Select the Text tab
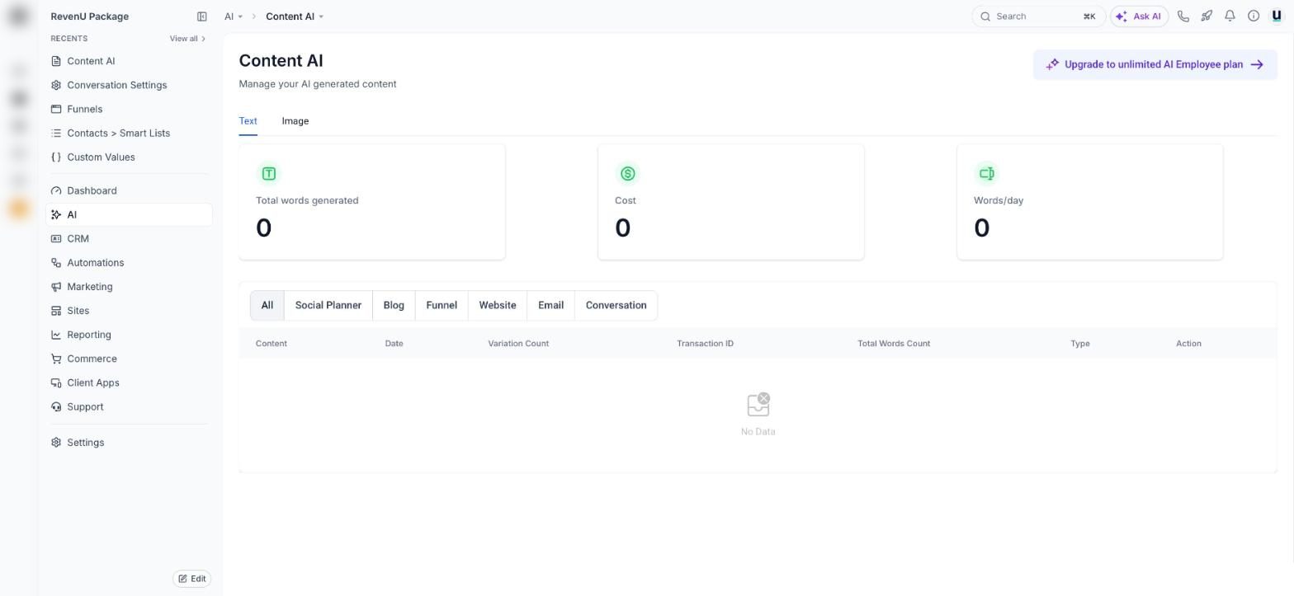 [x=248, y=121]
